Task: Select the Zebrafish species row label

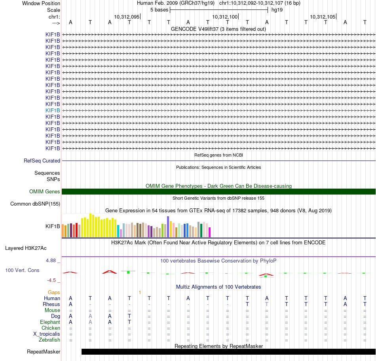Action: [49, 340]
